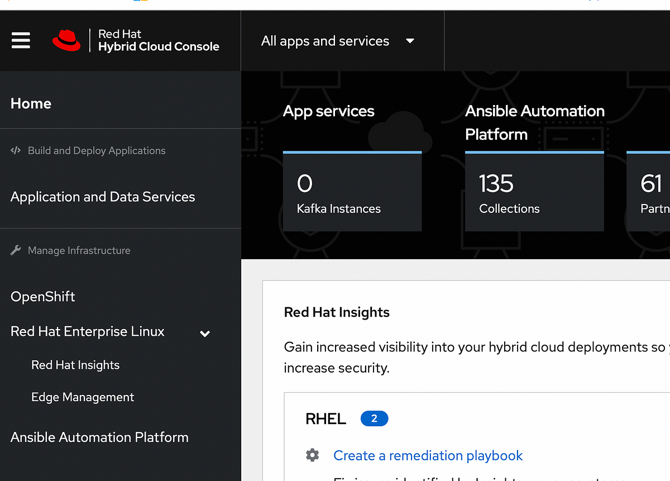Open the 135 Collections card
Image resolution: width=670 pixels, height=481 pixels.
point(534,192)
